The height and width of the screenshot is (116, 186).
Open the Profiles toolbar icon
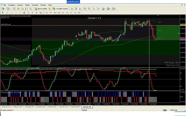(x=8, y=9)
